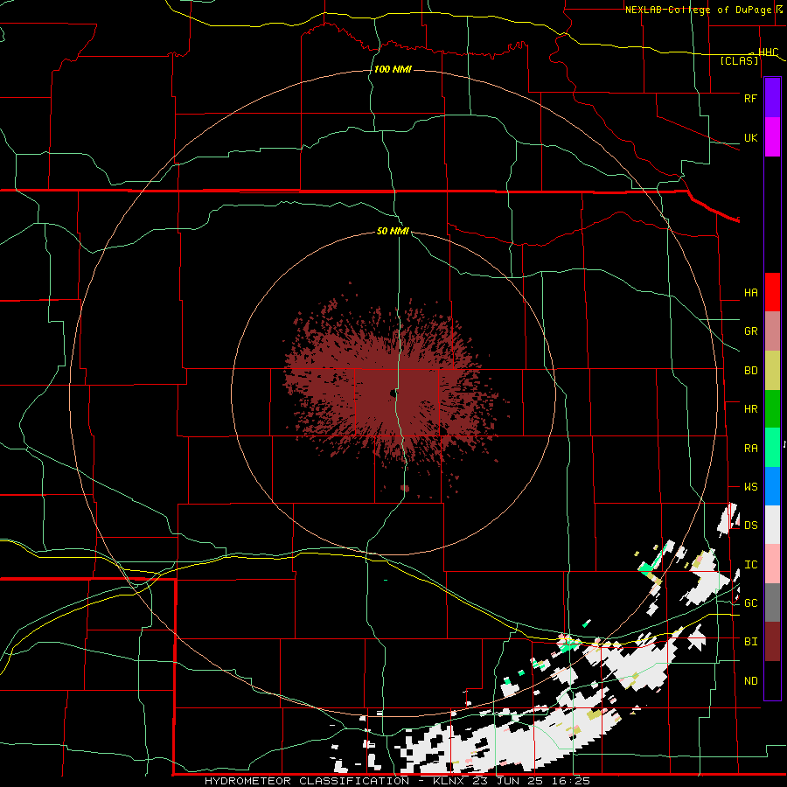
Task: Click the UK legend label
Action: click(x=750, y=137)
